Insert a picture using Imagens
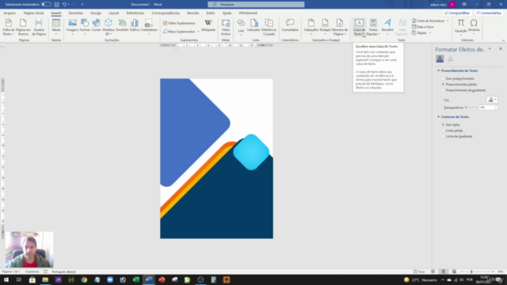The image size is (507, 285). 72,27
